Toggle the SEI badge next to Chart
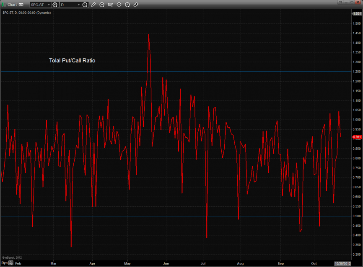Image resolution: width=363 pixels, height=267 pixels. pos(21,5)
